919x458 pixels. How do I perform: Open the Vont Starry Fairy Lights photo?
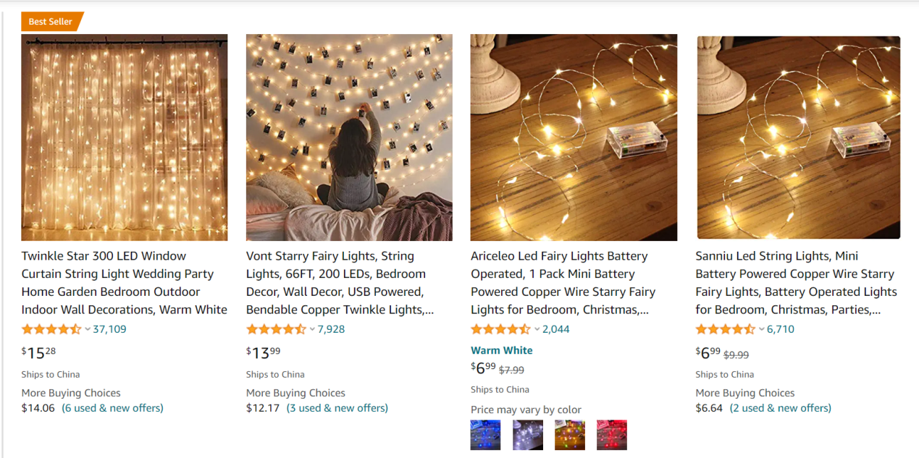[x=349, y=137]
